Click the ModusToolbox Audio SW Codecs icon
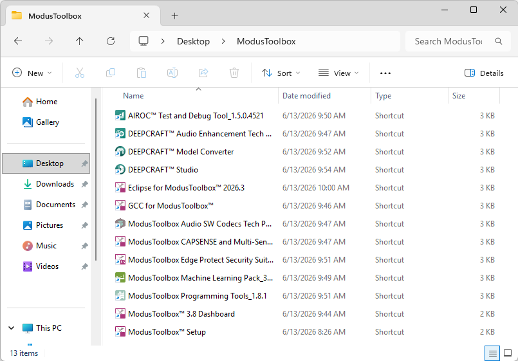This screenshot has height=361, width=518. coord(120,223)
